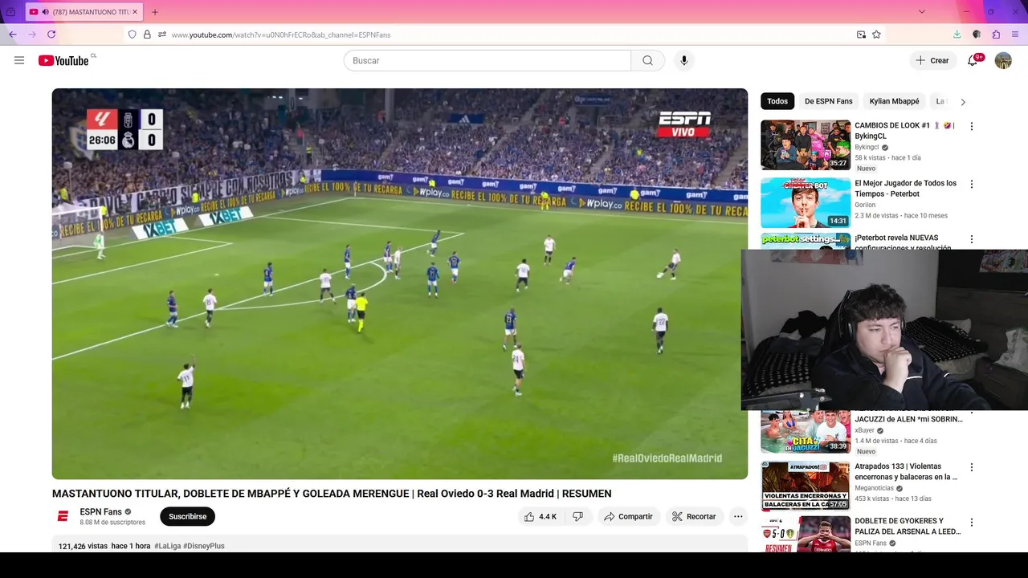The height and width of the screenshot is (578, 1028).
Task: Open the Bykingcl channel name
Action: click(x=867, y=148)
